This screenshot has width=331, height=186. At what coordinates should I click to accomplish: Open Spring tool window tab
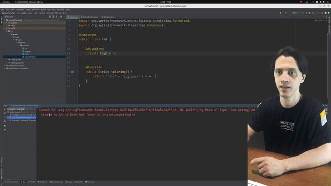pos(69,182)
